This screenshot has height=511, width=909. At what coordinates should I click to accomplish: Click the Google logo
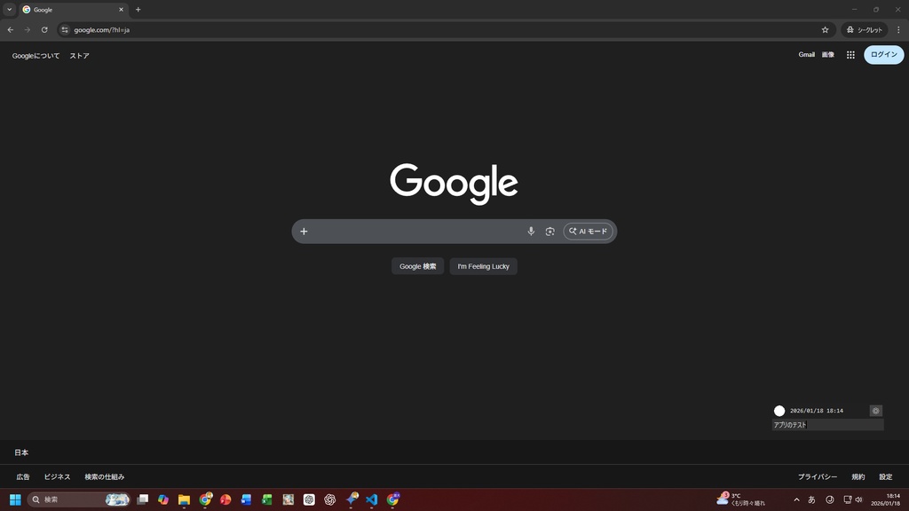click(454, 184)
